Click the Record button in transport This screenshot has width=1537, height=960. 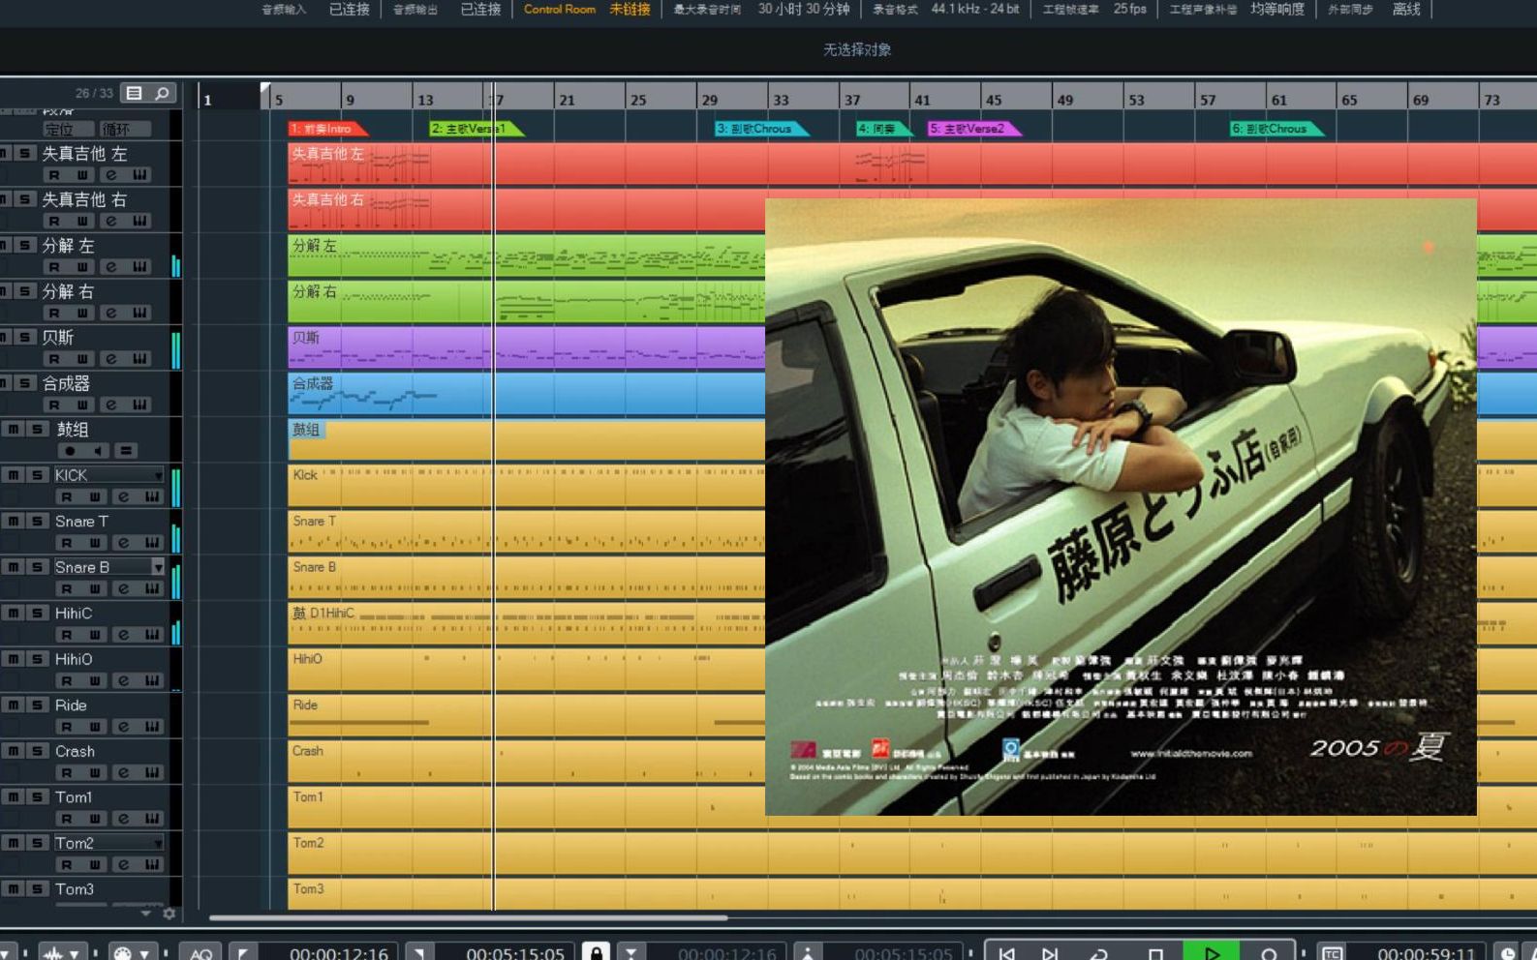pyautogui.click(x=1269, y=953)
